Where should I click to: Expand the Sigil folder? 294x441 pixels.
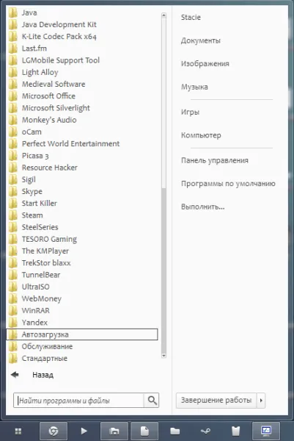[82, 179]
